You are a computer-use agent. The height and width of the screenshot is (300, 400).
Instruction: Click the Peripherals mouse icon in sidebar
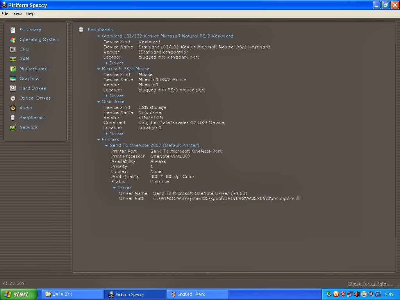(13, 118)
